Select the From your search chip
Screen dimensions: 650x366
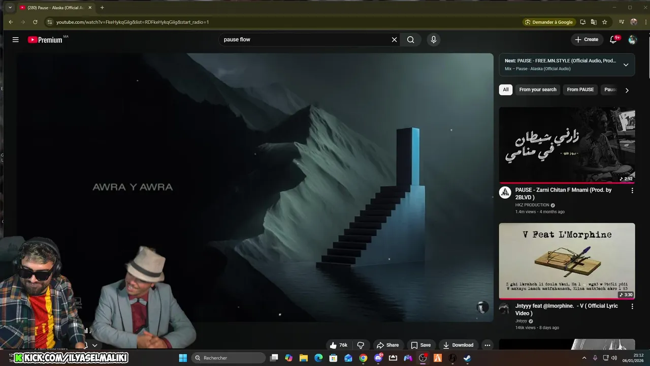538,89
